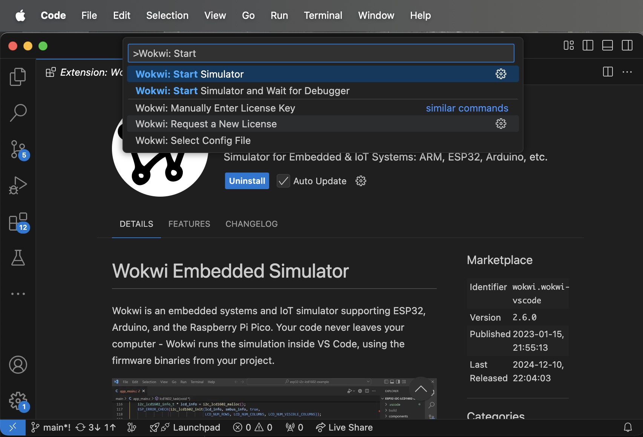This screenshot has width=643, height=437.
Task: Switch to the DETAILS tab
Action: [136, 224]
